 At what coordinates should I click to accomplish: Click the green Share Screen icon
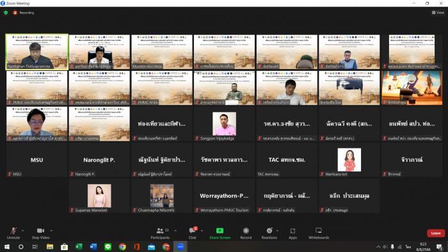[x=220, y=231]
